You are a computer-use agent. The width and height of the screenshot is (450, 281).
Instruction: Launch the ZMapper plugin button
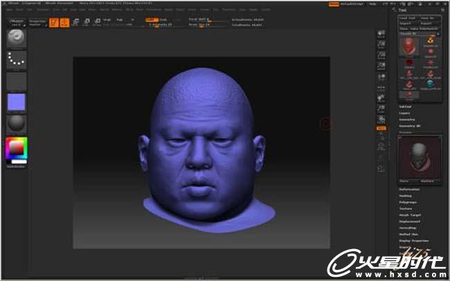click(x=17, y=23)
